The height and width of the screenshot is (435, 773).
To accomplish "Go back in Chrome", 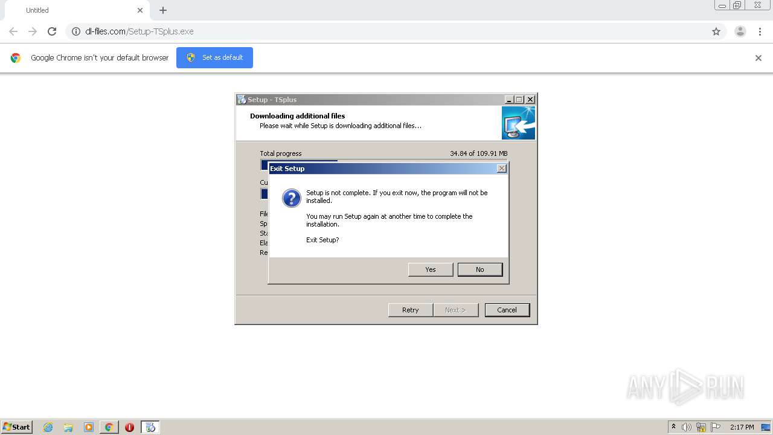I will point(13,31).
